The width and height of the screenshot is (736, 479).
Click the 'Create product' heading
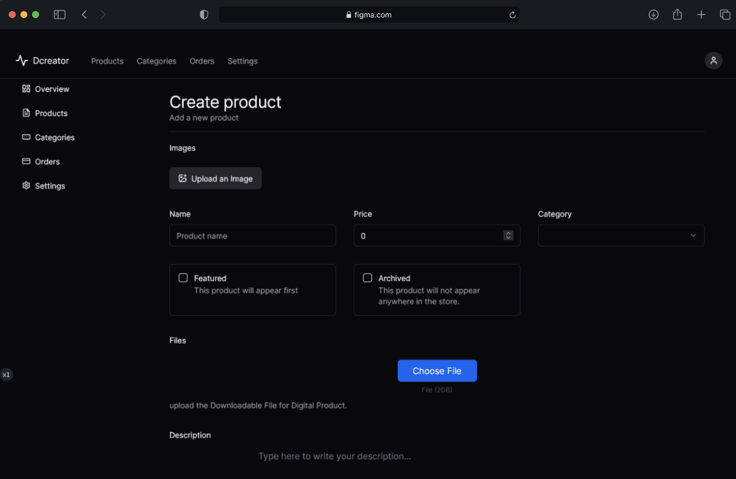[x=225, y=102]
